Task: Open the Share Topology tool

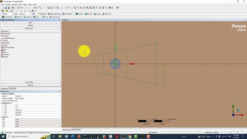Action: (x=54, y=14)
